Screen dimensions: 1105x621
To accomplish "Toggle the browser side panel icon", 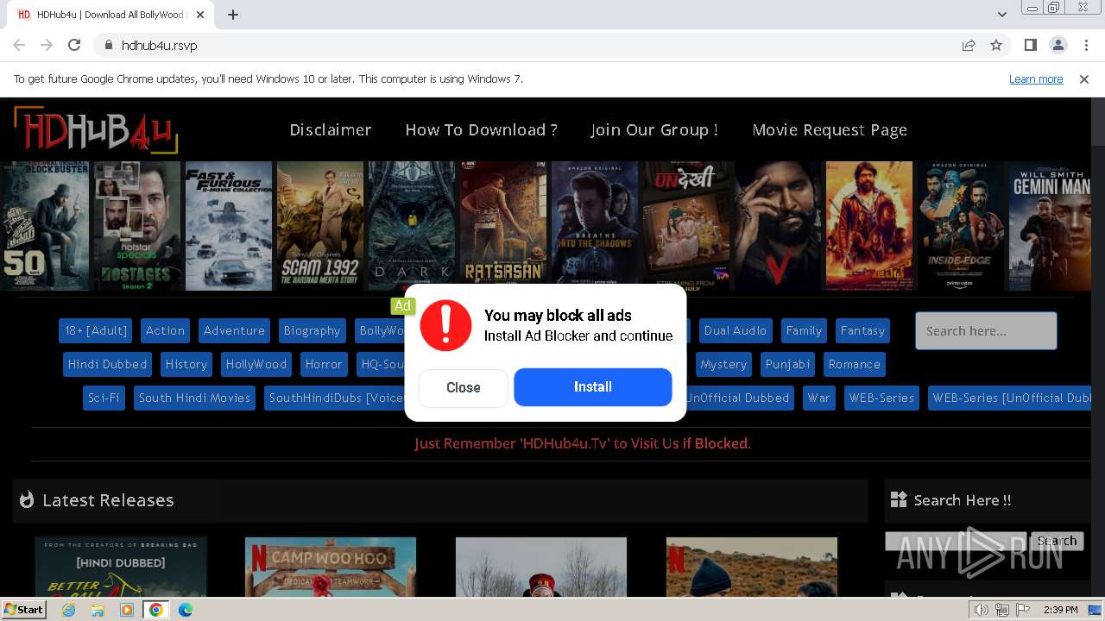I will coord(1030,45).
